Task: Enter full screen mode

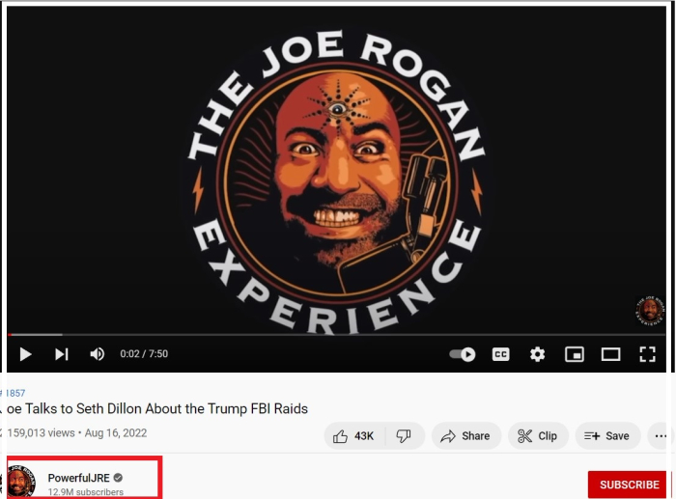Action: pos(647,354)
